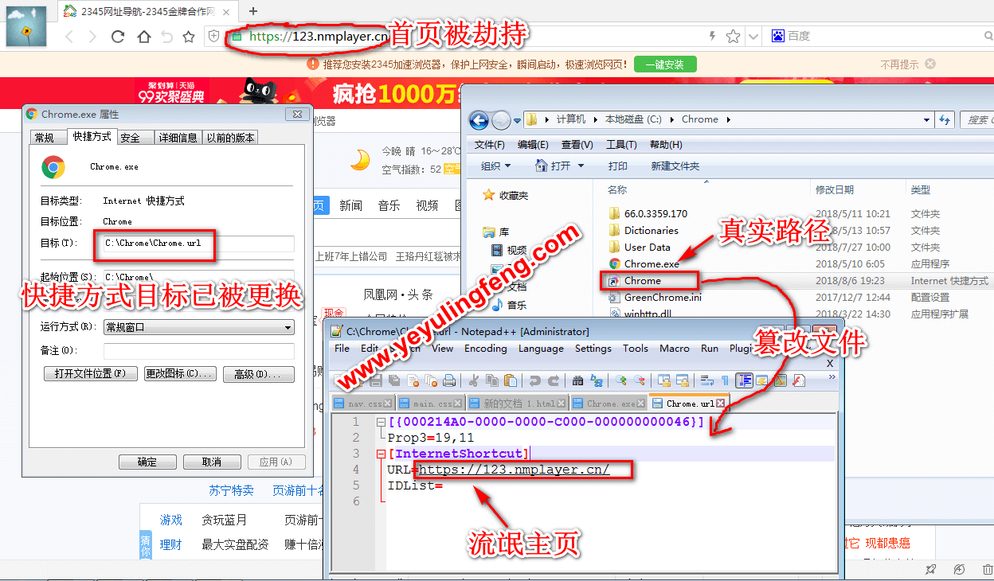
Task: Open a new browser tab with plus
Action: 253,10
